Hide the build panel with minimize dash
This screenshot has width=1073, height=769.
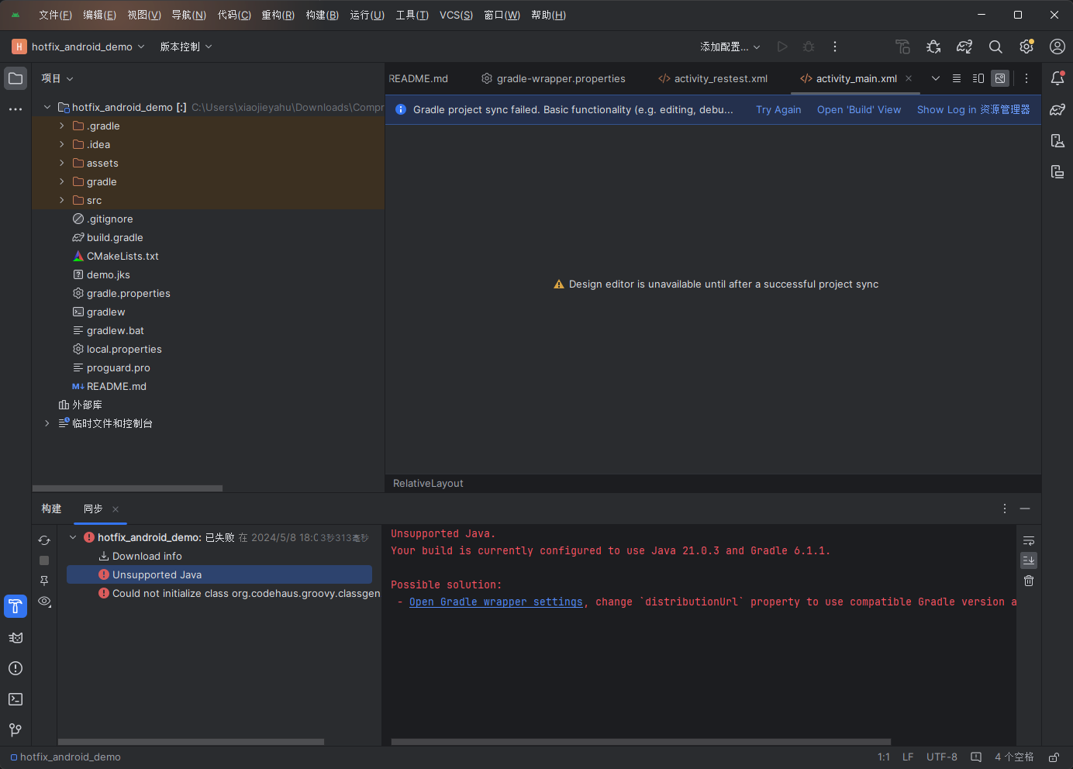coord(1025,509)
